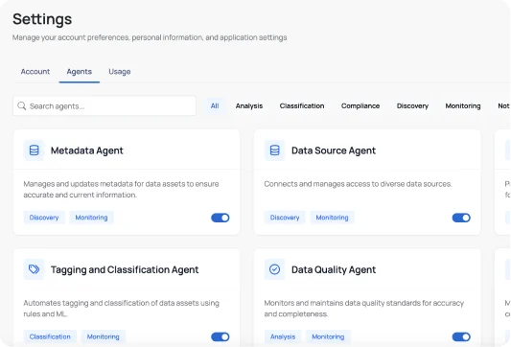The width and height of the screenshot is (511, 347).
Task: Turn off Tagging and Classification Agent switch
Action: [x=221, y=336]
